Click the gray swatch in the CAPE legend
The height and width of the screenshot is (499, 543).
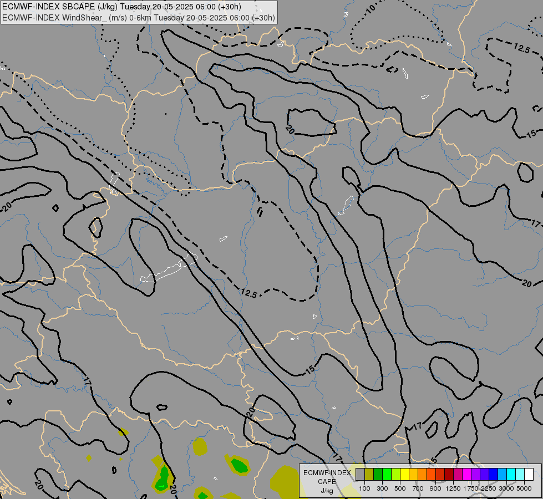(x=360, y=474)
